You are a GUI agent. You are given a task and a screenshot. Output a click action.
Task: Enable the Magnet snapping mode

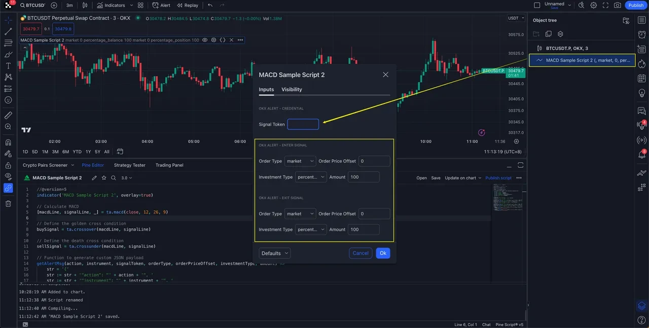pyautogui.click(x=8, y=141)
